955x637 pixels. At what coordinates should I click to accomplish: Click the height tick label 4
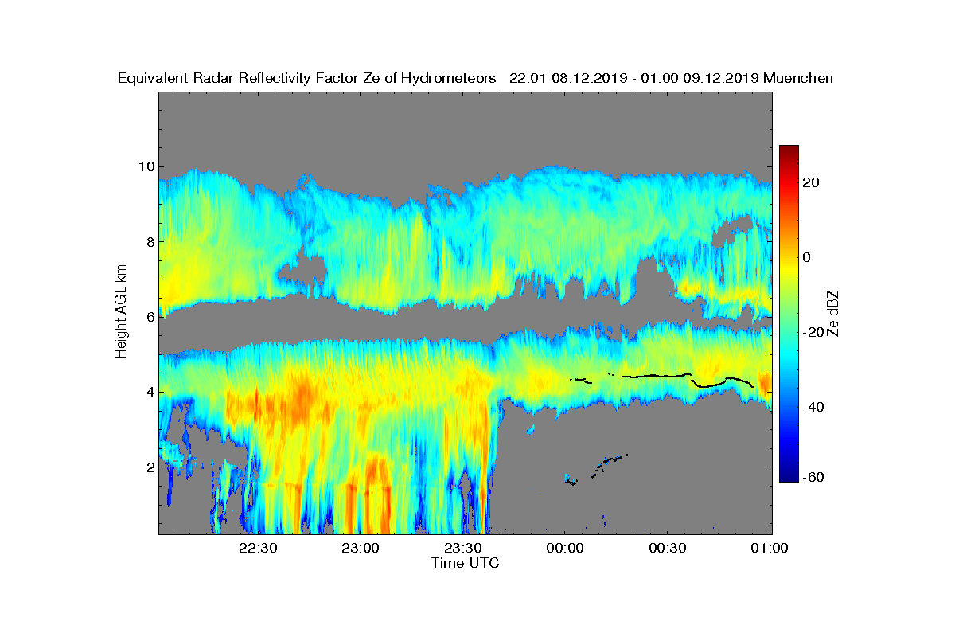(x=150, y=392)
